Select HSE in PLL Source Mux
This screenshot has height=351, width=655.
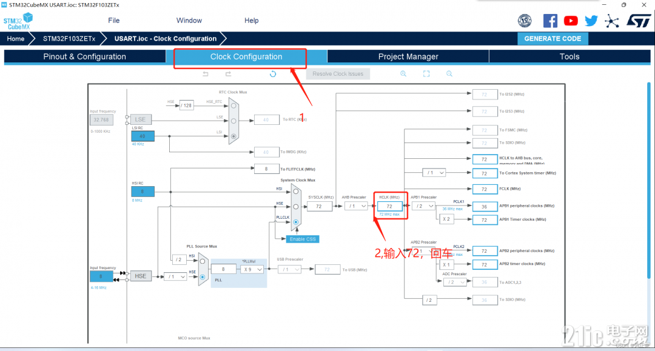point(203,276)
